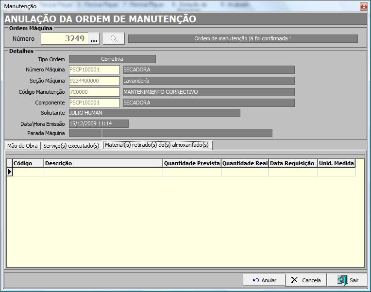The width and height of the screenshot is (371, 292).
Task: Click the Código Manutenção field 7C0000
Action: (x=94, y=92)
